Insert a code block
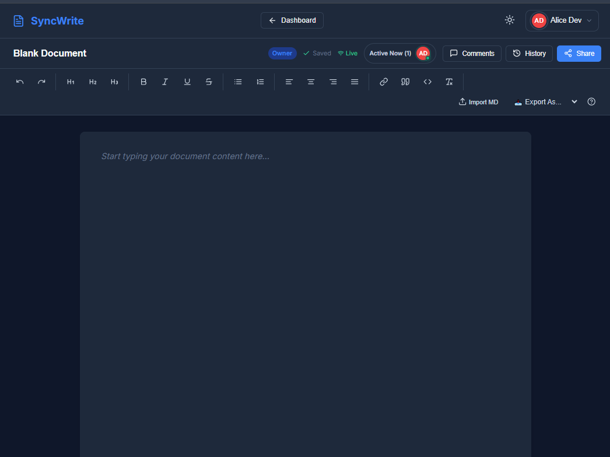This screenshot has width=610, height=457. [x=427, y=82]
